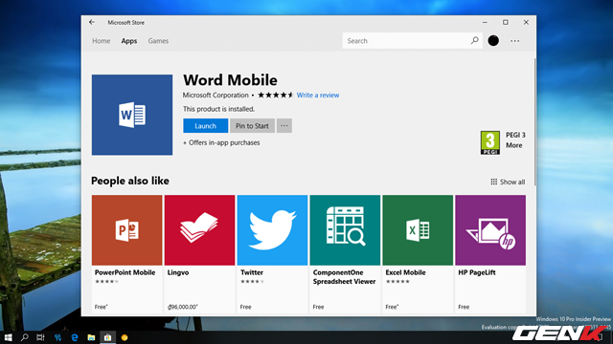Image resolution: width=613 pixels, height=344 pixels.
Task: Minimize the Microsoft Store window
Action: pos(485,22)
